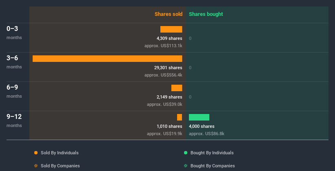Image resolution: width=335 pixels, height=171 pixels.
Task: Select the Bought By Companies legend label
Action: (x=213, y=166)
